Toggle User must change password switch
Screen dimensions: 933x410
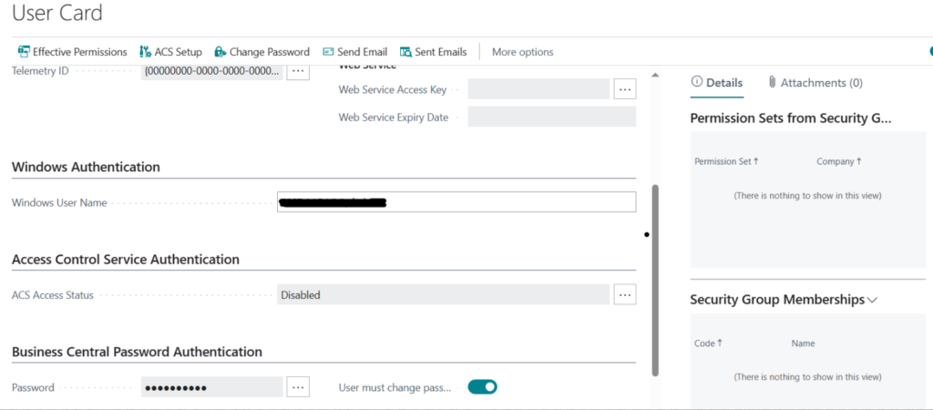click(x=483, y=387)
